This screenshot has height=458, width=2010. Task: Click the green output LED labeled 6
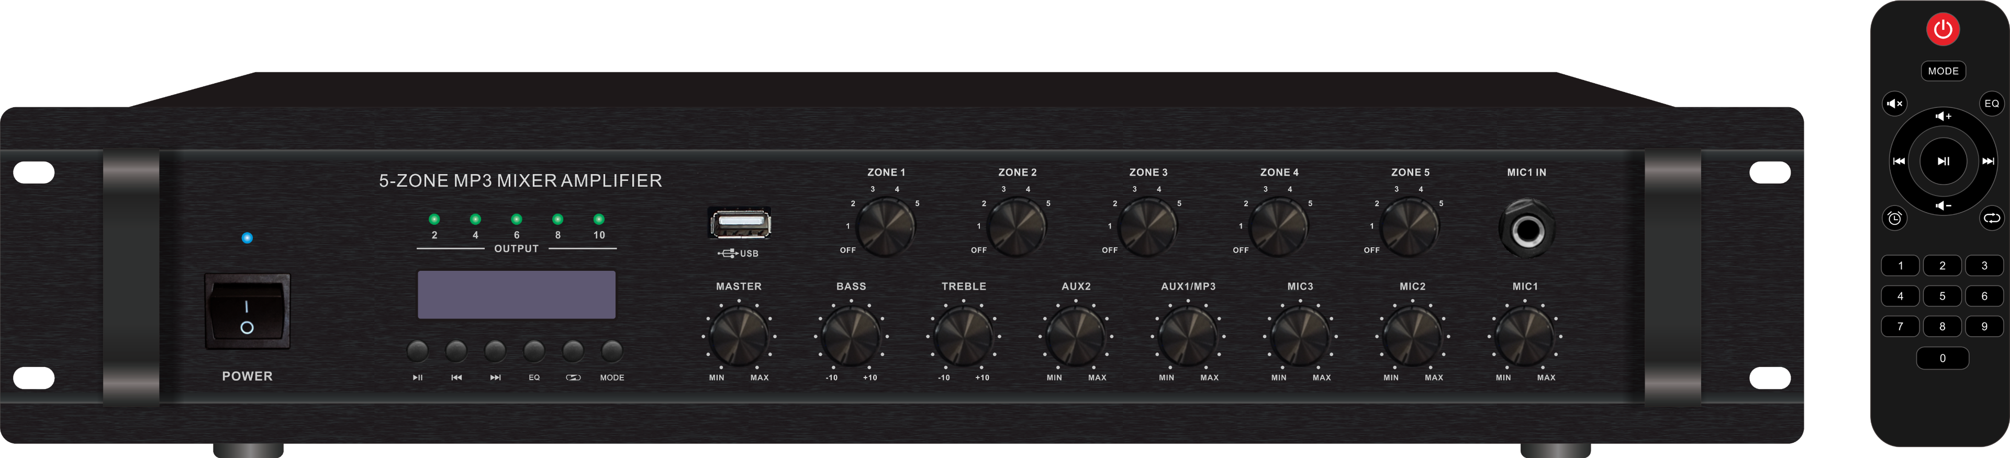tap(517, 219)
